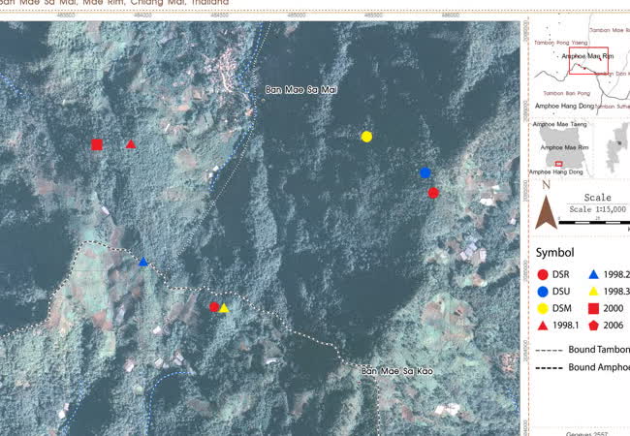Viewport: 630px width, 436px height.
Task: Select the 'Bound Tambon' legend entry
Action: [583, 350]
